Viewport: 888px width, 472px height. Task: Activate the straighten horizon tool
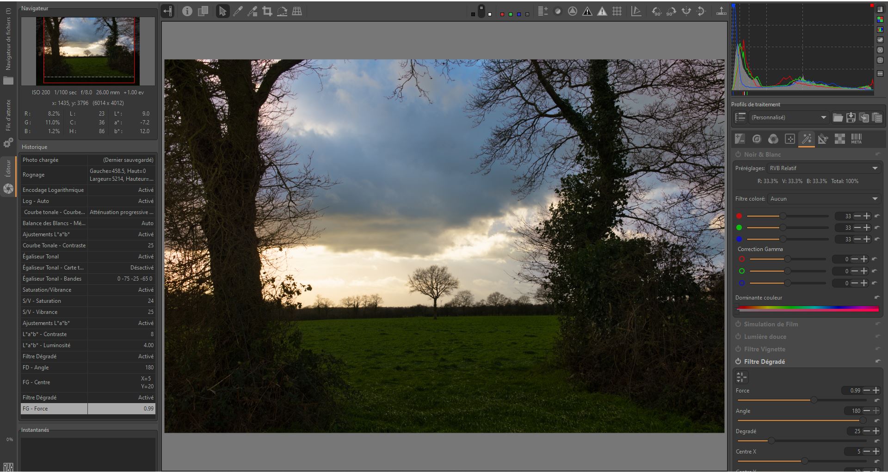click(x=282, y=12)
